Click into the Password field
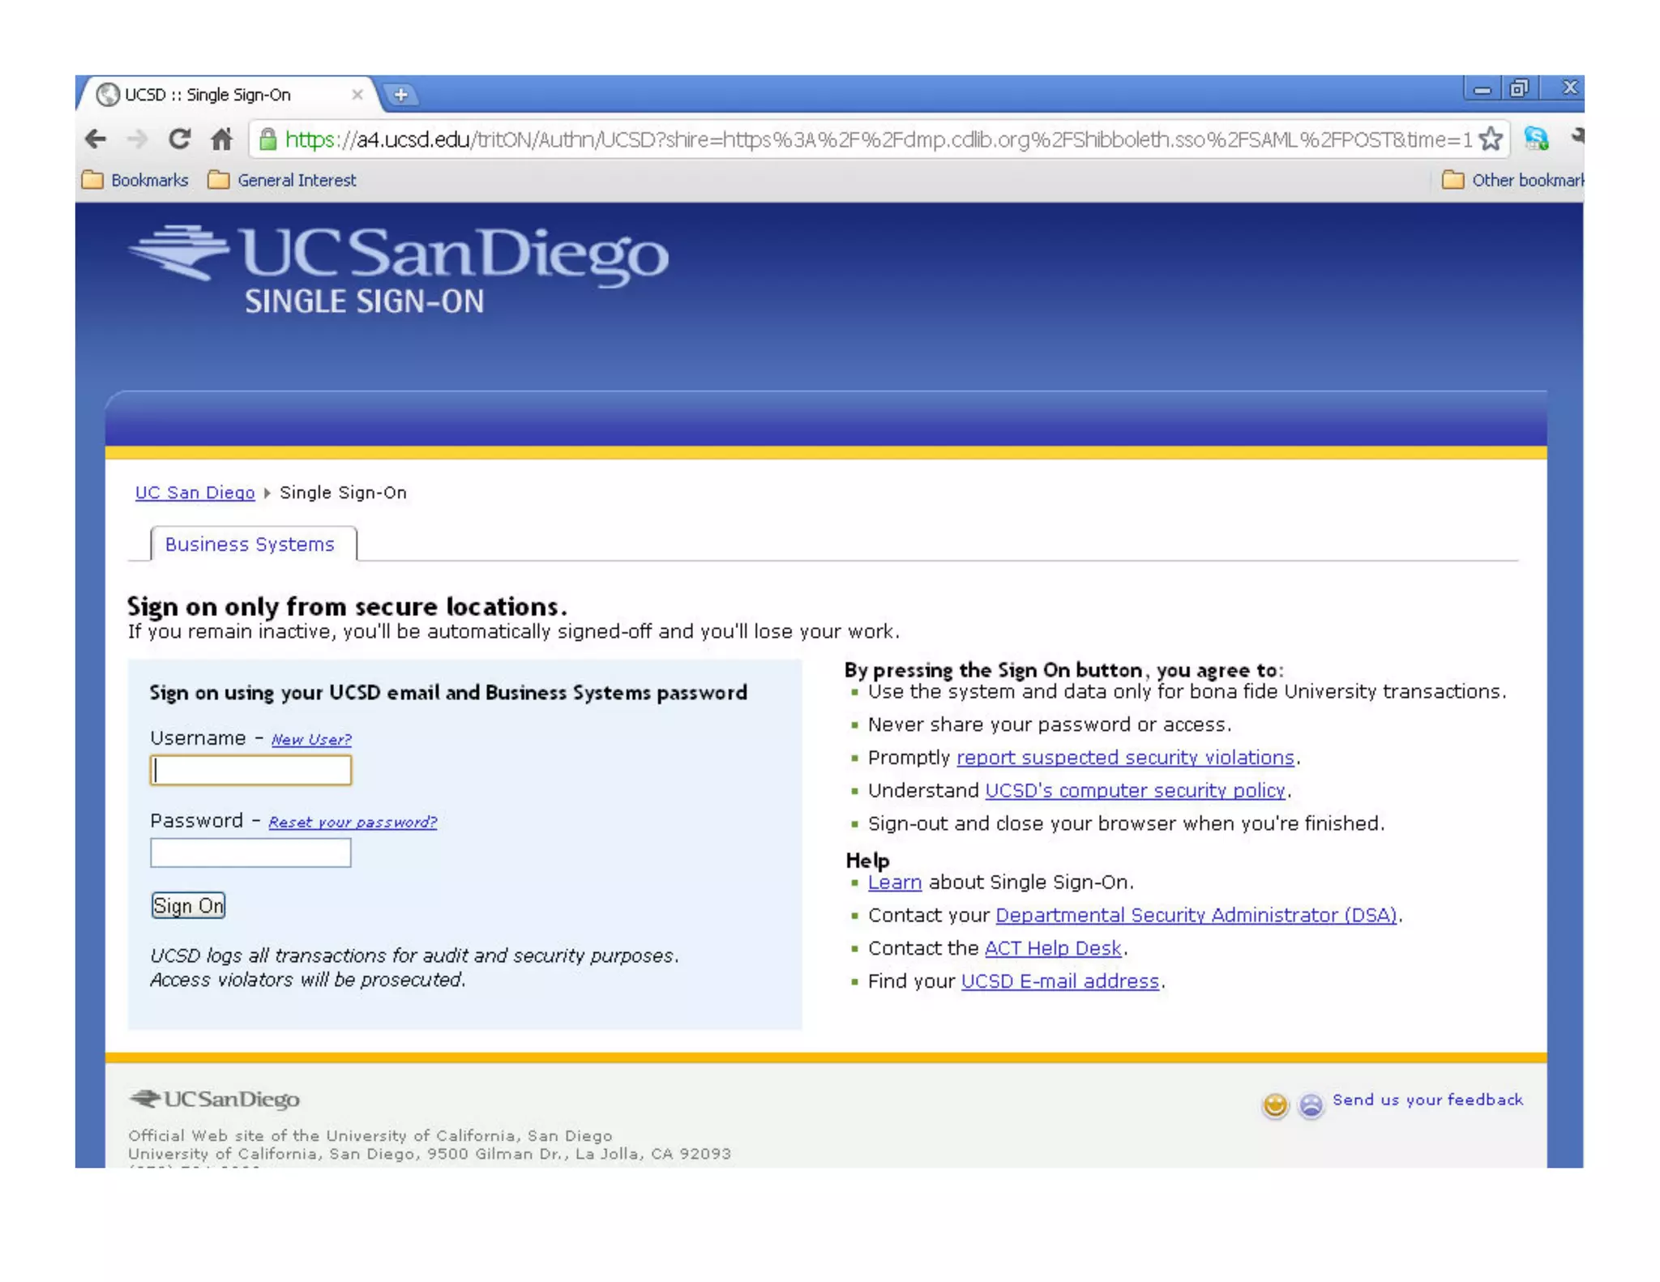 (250, 853)
